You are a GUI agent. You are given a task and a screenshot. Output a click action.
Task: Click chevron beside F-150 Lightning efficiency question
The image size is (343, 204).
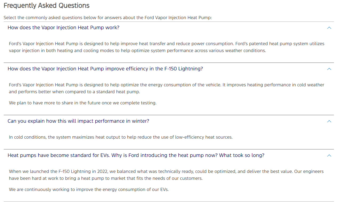329,69
